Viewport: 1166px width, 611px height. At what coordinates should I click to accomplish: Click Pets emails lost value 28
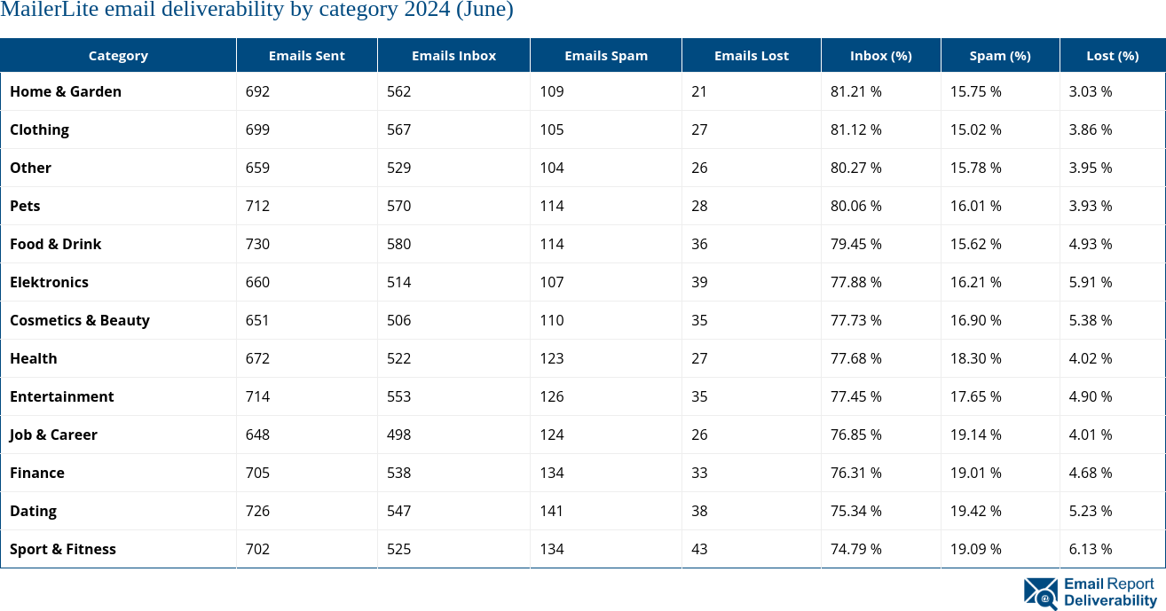[x=699, y=206]
